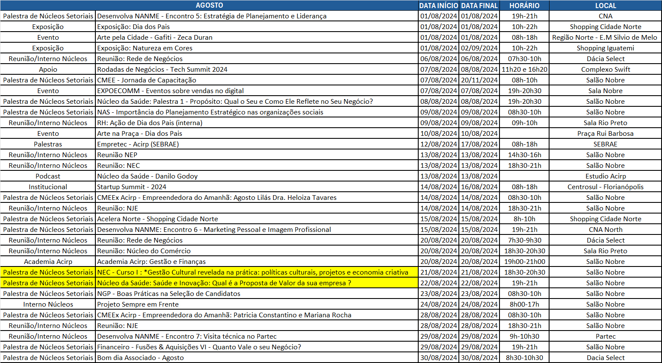
Task: Click the 'Sala Nobre' location cell
Action: tap(606, 91)
